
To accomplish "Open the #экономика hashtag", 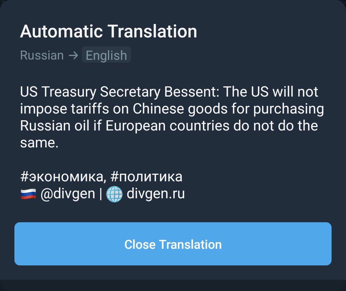I will [62, 177].
